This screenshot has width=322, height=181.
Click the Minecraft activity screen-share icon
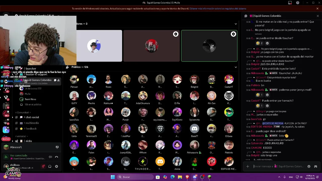tap(57, 147)
